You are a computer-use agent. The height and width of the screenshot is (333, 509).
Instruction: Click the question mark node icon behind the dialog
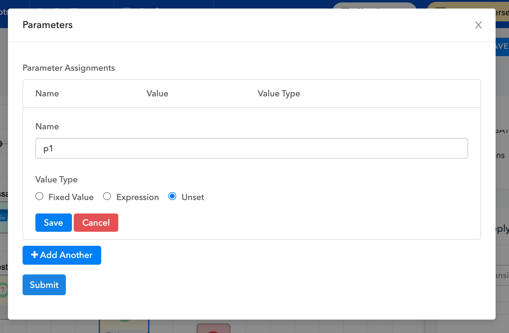click(x=3, y=290)
